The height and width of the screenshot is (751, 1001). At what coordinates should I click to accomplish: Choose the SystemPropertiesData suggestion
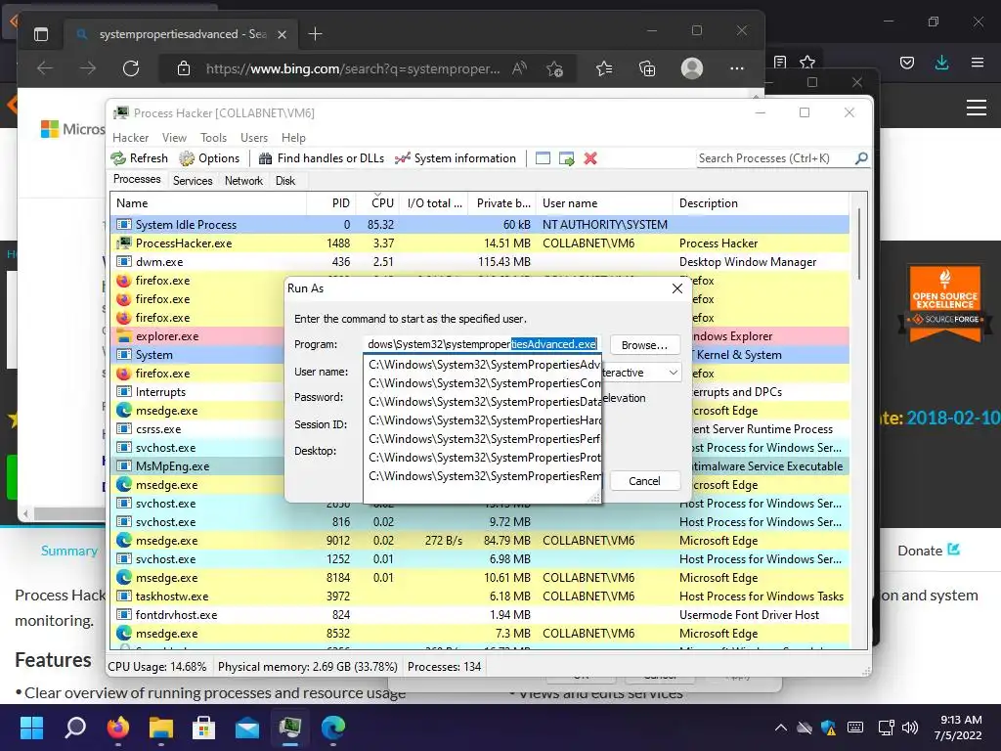click(483, 402)
